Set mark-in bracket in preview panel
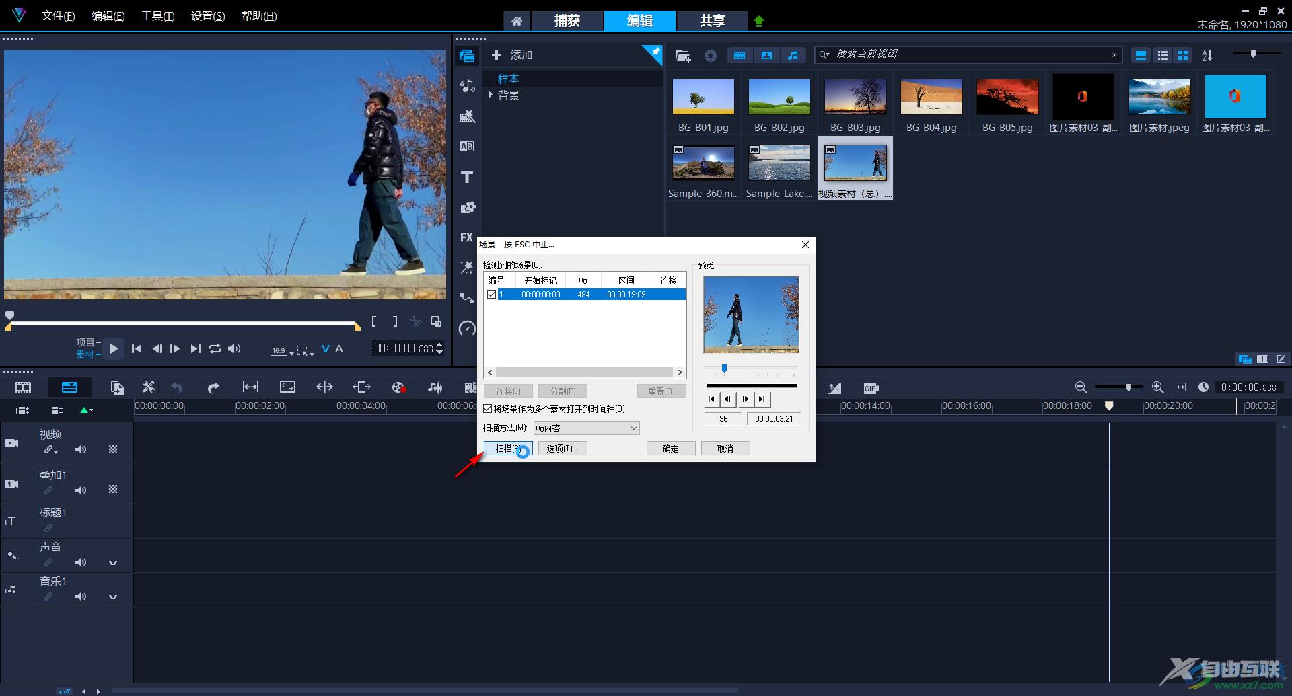The image size is (1292, 696). (x=374, y=321)
